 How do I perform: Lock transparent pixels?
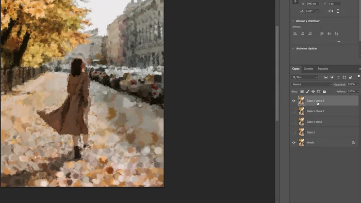[302, 92]
